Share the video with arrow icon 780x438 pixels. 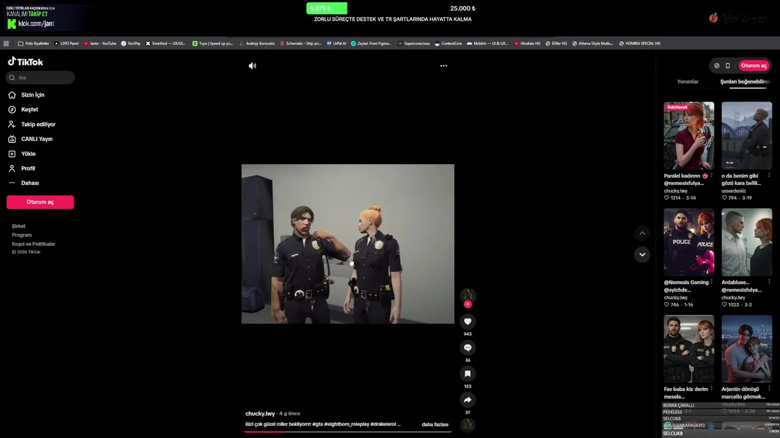467,400
